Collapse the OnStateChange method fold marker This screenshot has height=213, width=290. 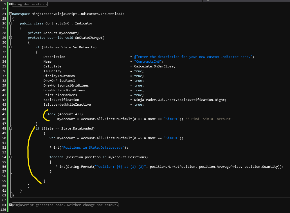click(x=10, y=38)
